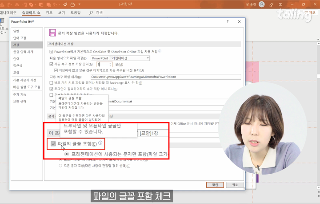Open the ribbon display options icon

pos(280,4)
